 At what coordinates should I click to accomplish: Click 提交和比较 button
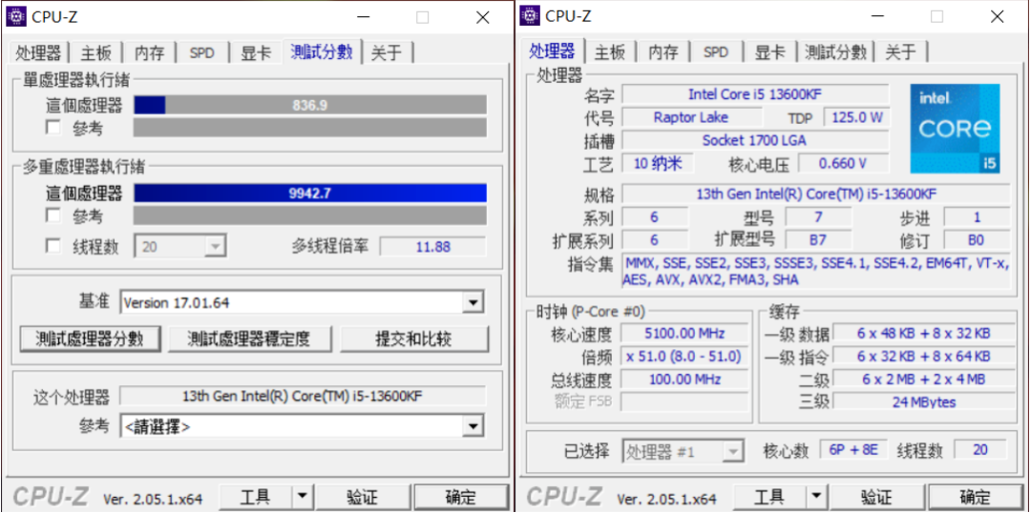point(413,339)
